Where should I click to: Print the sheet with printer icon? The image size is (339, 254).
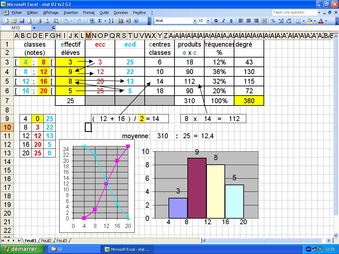[x=39, y=21]
